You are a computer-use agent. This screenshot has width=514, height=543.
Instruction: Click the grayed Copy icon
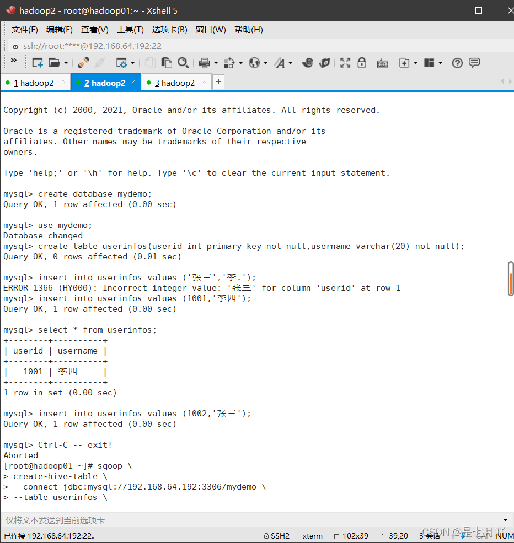pos(150,63)
